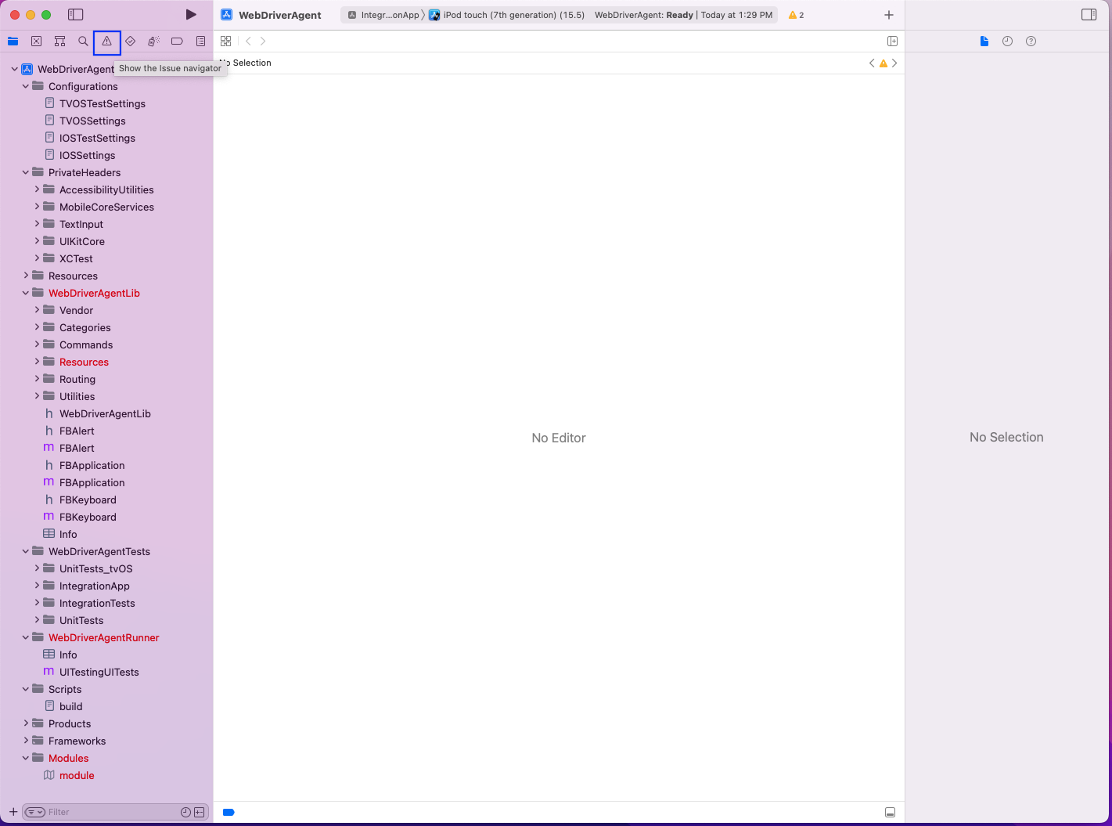Collapse the WebDriverAgentLib group
Viewport: 1112px width, 826px height.
click(26, 293)
